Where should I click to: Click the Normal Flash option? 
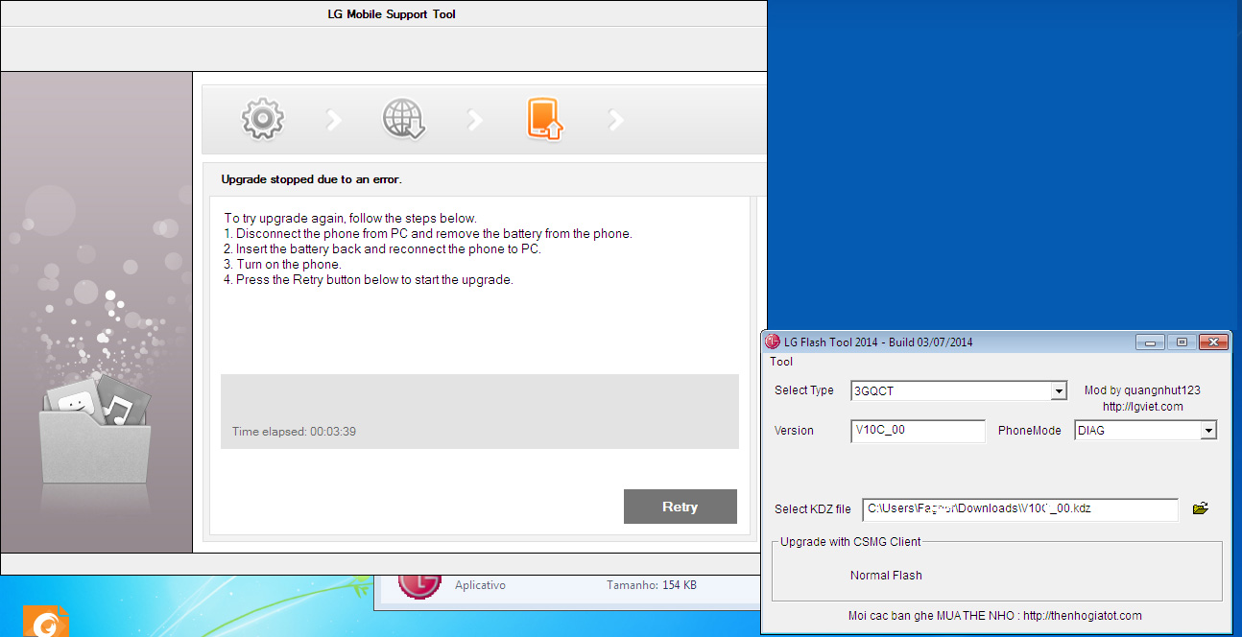tap(886, 576)
